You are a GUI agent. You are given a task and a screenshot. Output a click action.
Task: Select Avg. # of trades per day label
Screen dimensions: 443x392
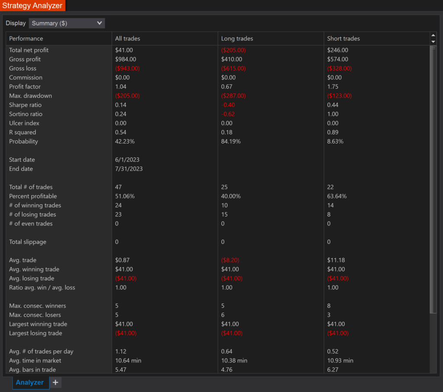click(x=41, y=351)
